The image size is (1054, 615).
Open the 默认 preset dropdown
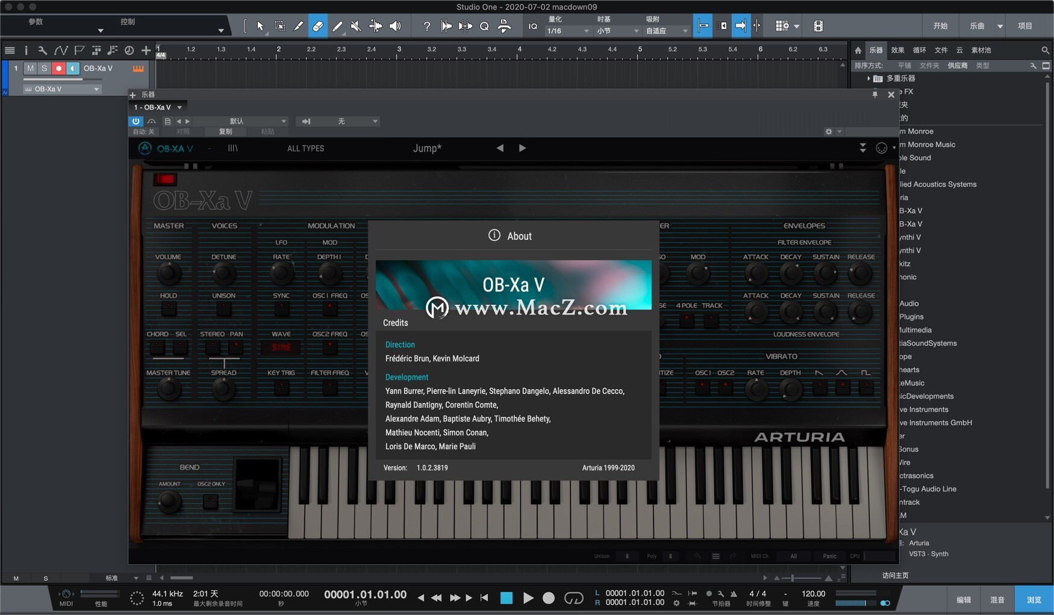coord(241,122)
